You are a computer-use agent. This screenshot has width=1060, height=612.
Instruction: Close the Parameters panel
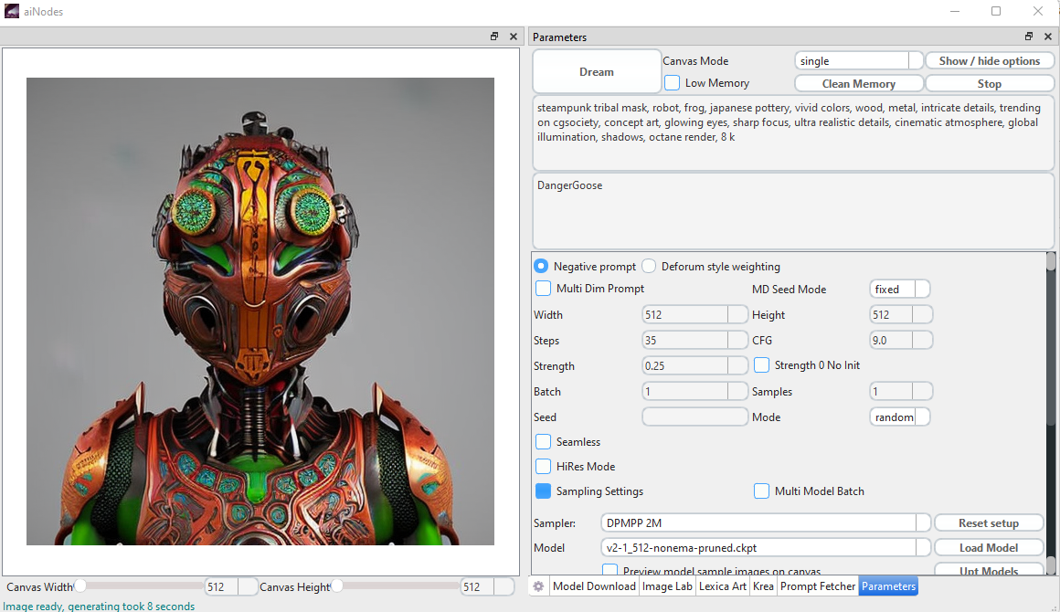[x=1048, y=37]
